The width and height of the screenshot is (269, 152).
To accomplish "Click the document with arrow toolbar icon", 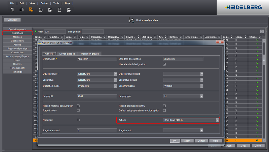I will [50, 10].
